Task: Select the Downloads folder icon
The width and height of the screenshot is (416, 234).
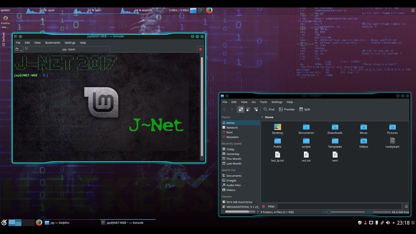Action: 335,127
